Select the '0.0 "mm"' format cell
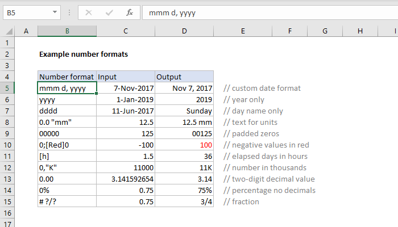The image size is (398, 227). click(x=67, y=122)
